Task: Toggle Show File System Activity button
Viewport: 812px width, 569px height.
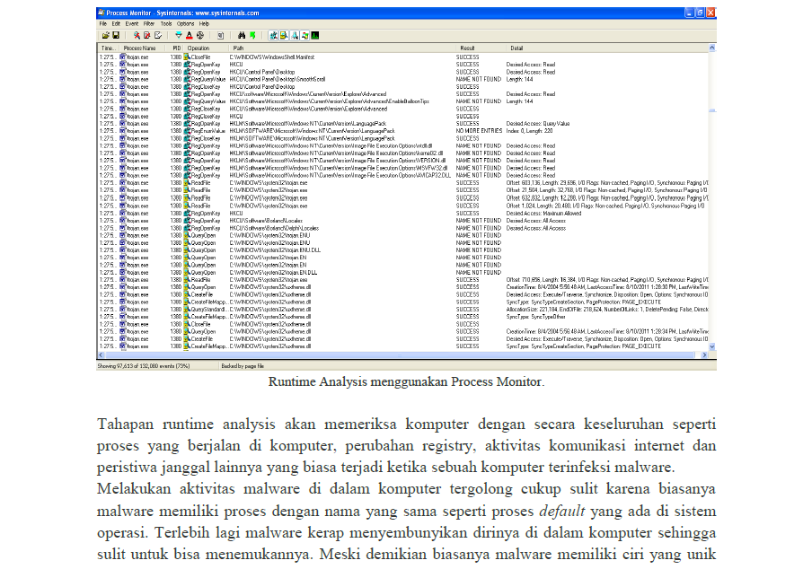Action: 284,35
